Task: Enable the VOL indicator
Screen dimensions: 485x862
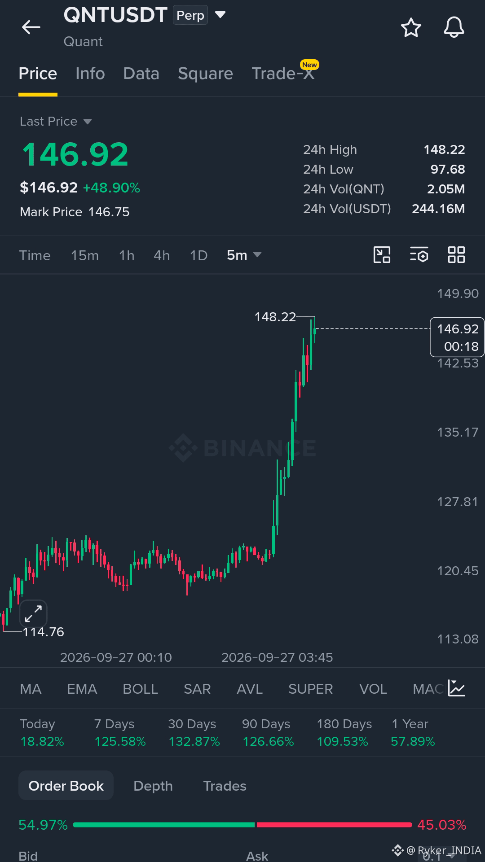Action: [373, 689]
